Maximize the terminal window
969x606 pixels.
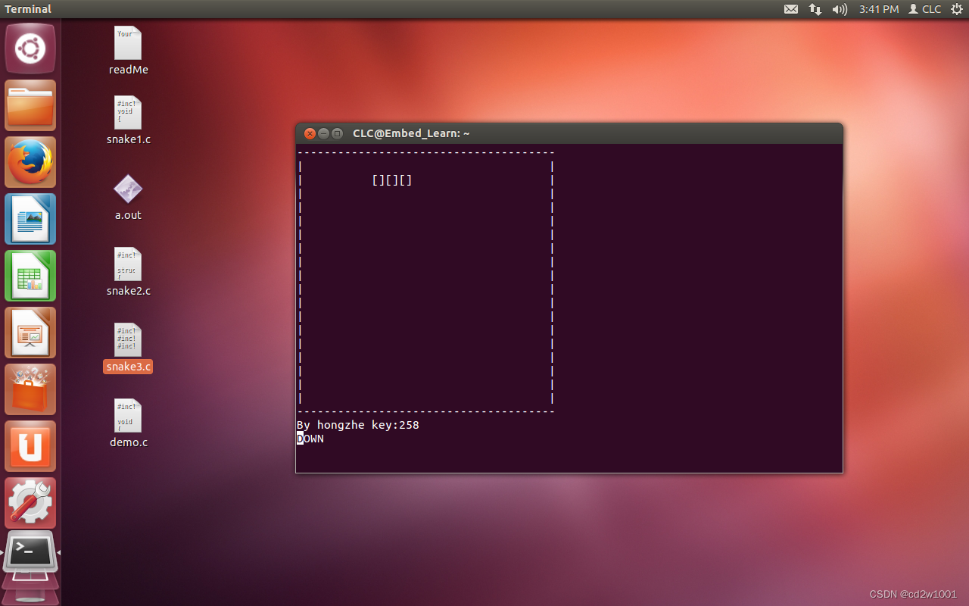tap(338, 133)
